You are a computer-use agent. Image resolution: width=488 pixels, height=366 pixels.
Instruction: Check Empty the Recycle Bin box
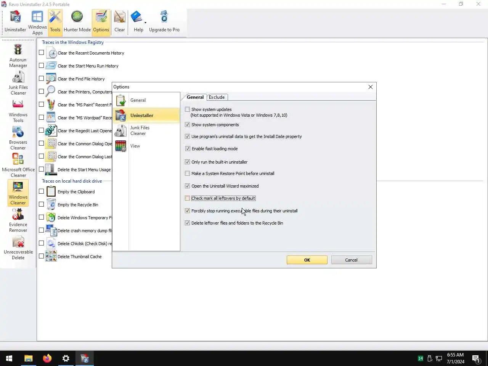click(x=42, y=204)
